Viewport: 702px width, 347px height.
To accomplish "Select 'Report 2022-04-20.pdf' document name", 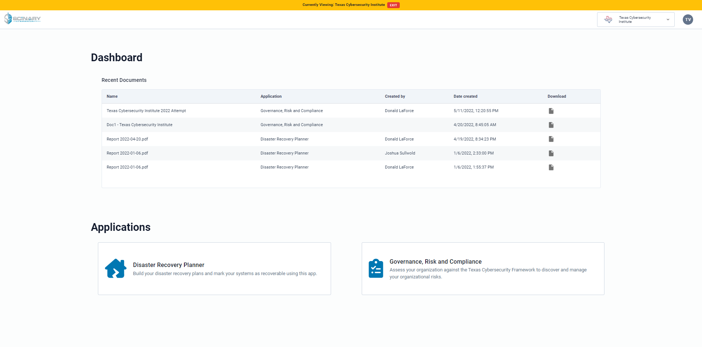I will point(127,139).
